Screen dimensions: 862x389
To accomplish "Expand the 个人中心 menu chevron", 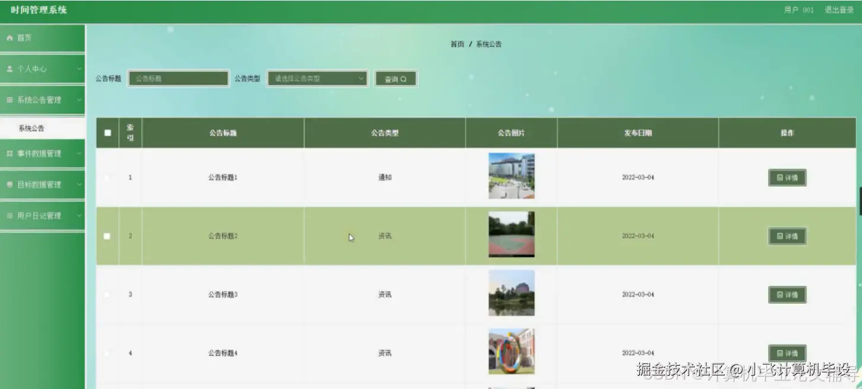I will point(79,69).
